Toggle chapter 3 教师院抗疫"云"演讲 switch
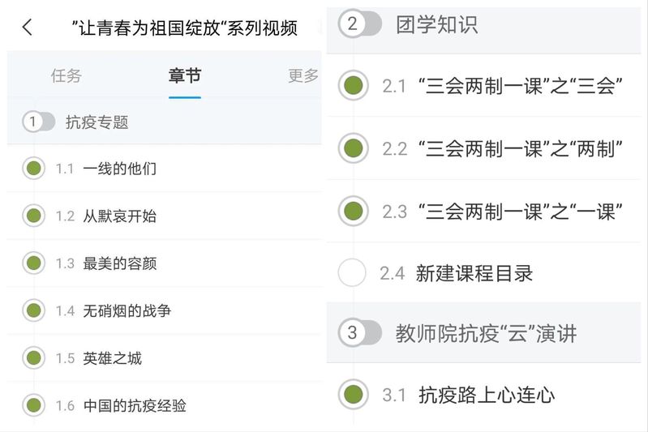 coord(359,332)
